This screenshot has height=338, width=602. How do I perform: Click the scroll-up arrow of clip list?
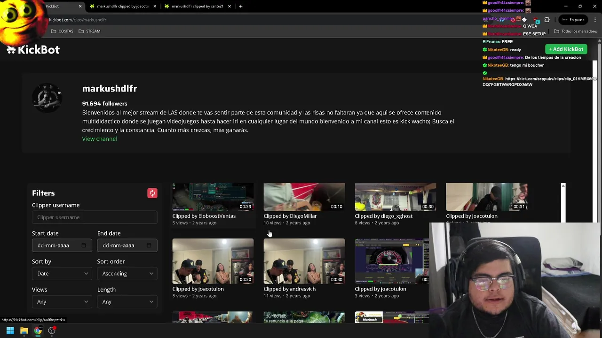point(563,186)
